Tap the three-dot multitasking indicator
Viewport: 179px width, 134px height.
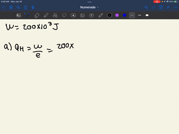[89, 2]
